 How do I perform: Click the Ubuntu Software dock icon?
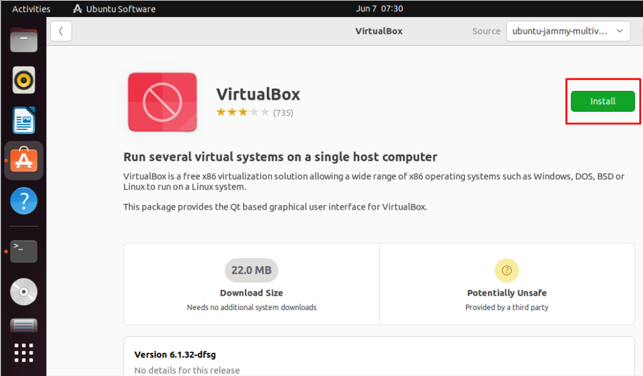pyautogui.click(x=24, y=160)
